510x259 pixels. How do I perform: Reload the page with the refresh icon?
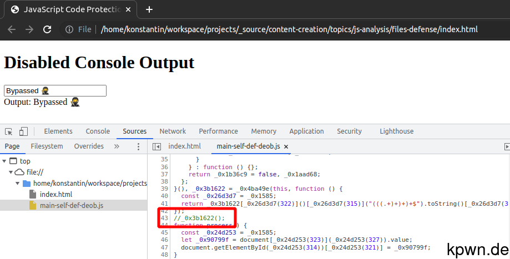click(47, 29)
